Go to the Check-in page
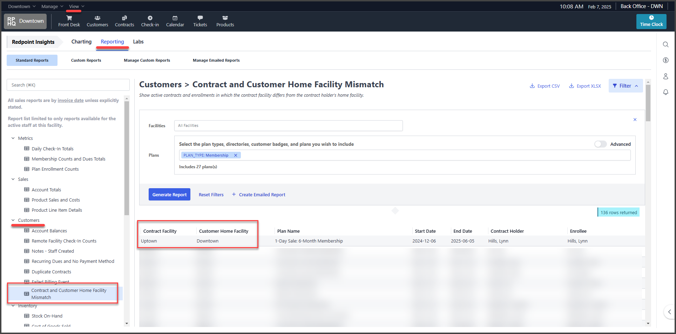Image resolution: width=676 pixels, height=334 pixels. tap(150, 21)
